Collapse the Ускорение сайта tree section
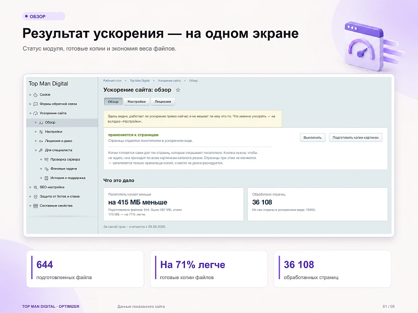The image size is (418, 313). pyautogui.click(x=30, y=113)
